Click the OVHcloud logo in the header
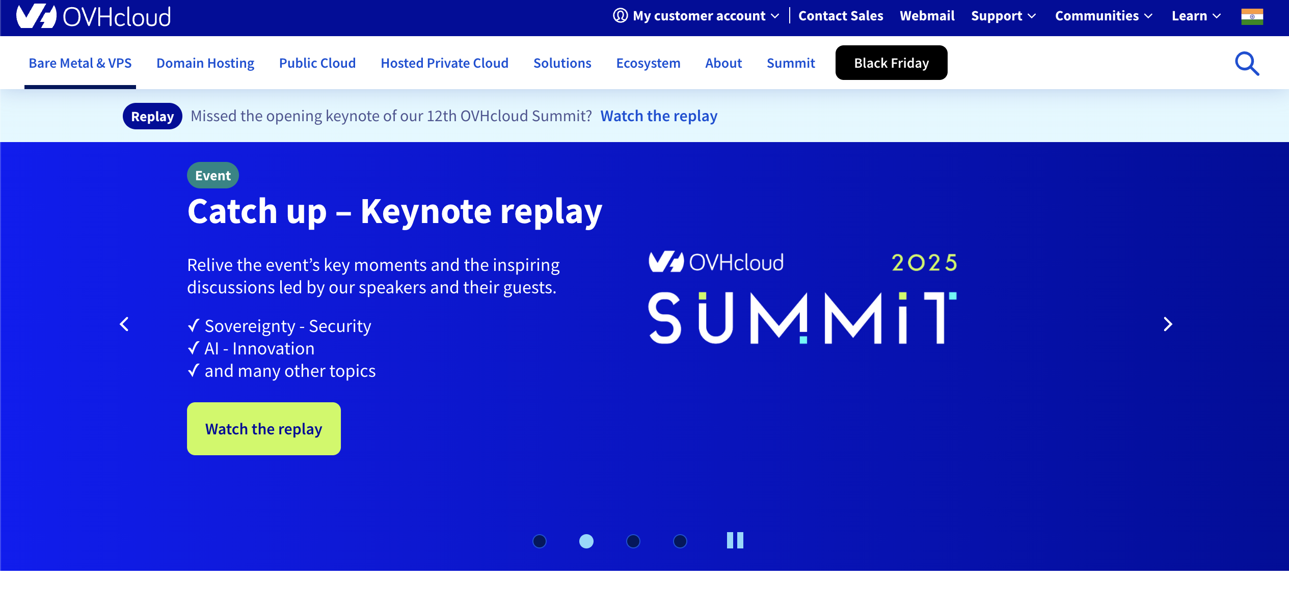Viewport: 1289px width, 608px height. (x=94, y=16)
